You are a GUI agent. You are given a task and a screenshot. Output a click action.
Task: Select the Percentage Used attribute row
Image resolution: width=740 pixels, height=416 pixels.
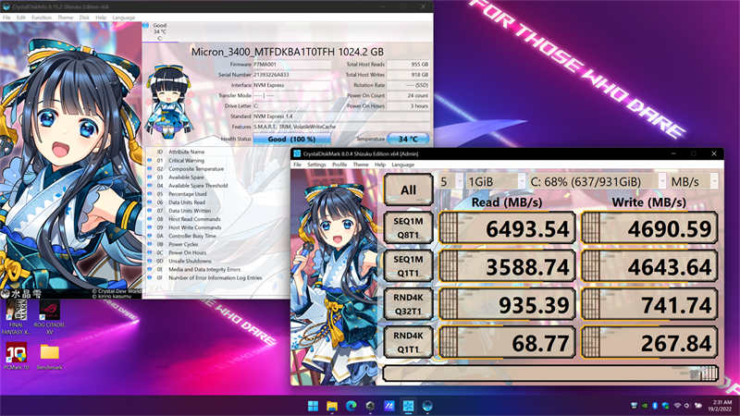point(217,194)
